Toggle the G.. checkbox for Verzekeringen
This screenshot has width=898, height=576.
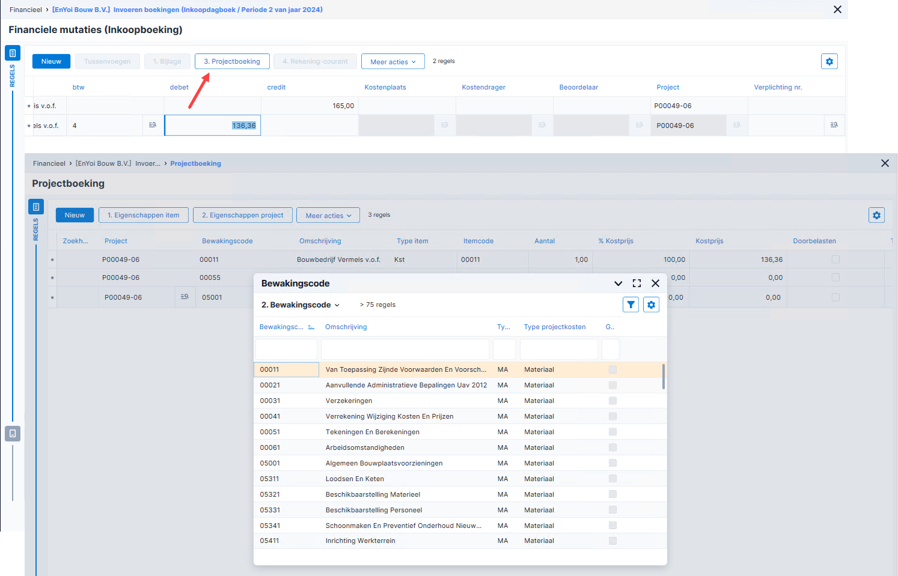pyautogui.click(x=612, y=401)
